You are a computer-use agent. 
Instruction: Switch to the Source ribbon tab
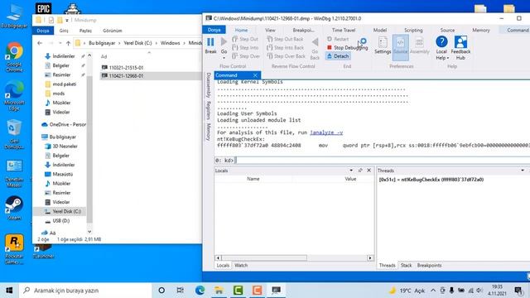click(x=447, y=30)
